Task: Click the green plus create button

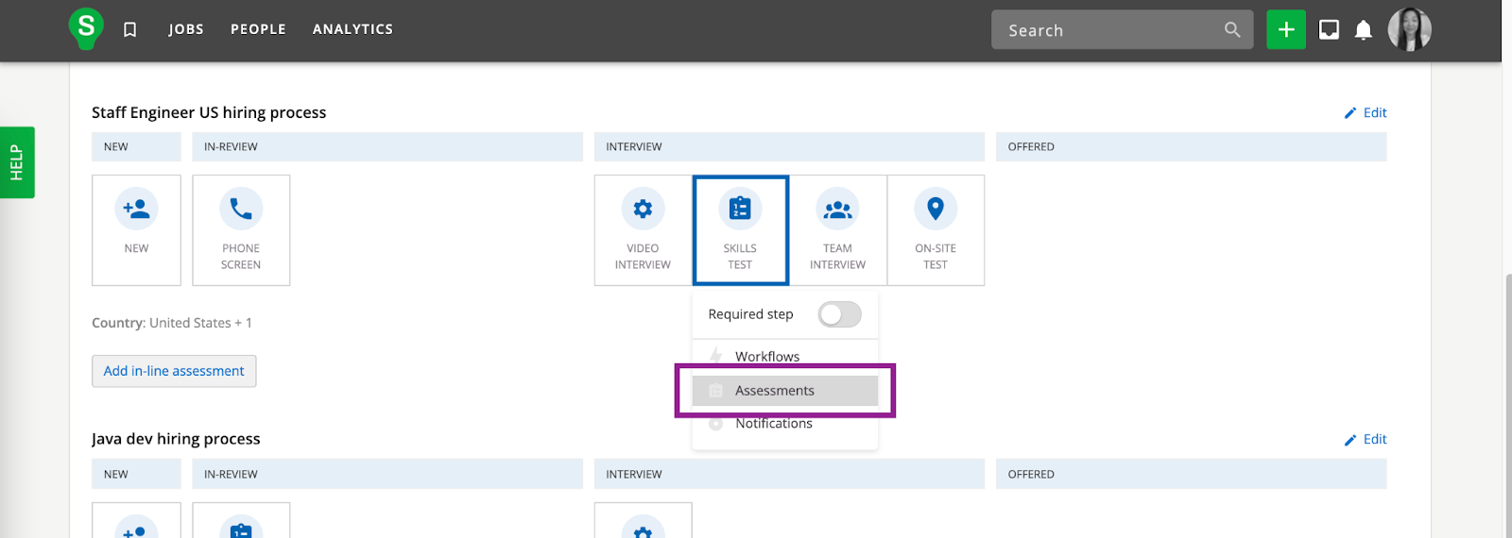Action: coord(1285,30)
